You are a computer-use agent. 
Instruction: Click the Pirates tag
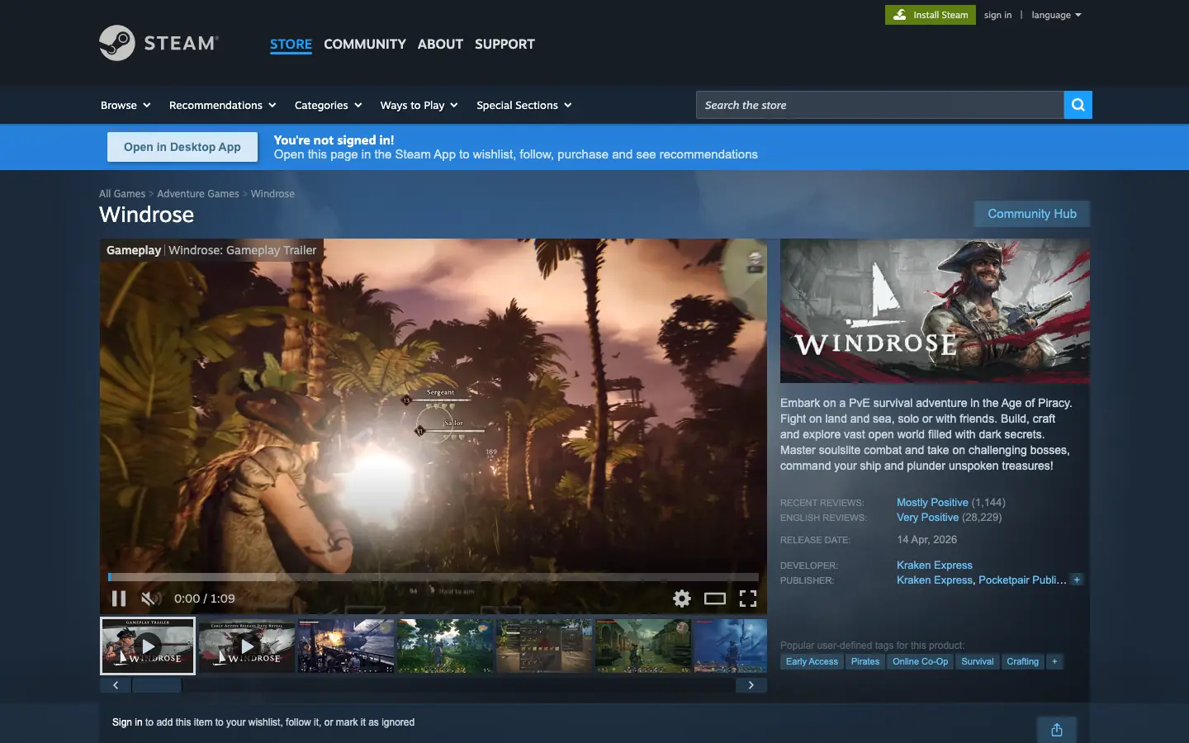point(865,661)
